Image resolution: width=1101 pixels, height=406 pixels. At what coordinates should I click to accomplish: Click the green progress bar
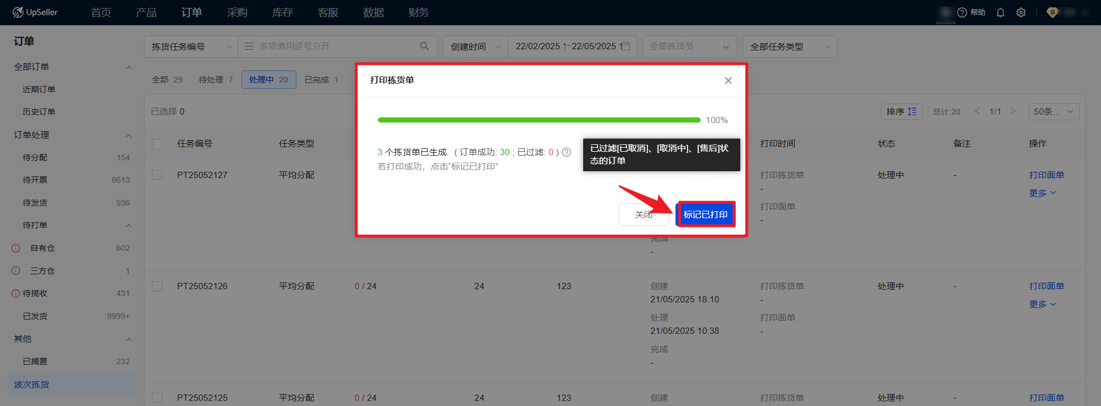[539, 120]
